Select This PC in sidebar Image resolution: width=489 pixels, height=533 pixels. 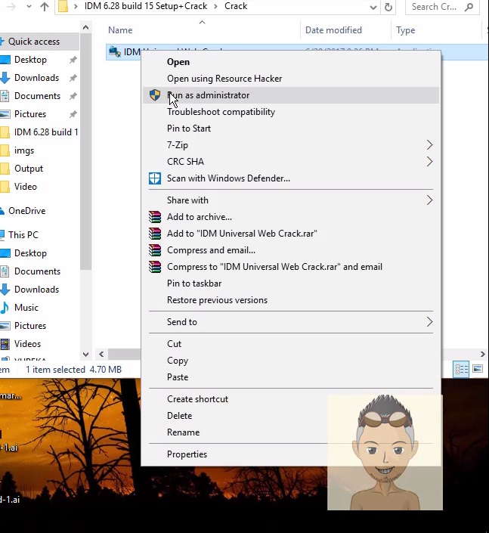coord(23,235)
